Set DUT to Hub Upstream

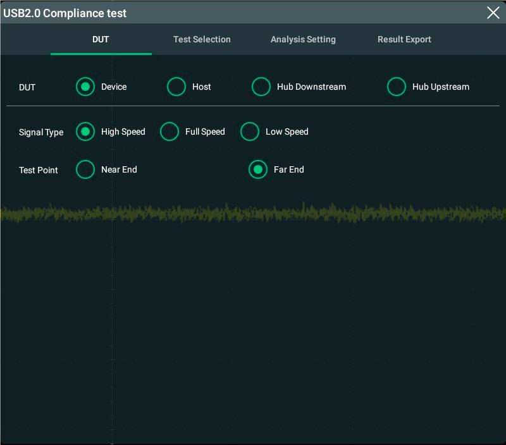(x=397, y=87)
